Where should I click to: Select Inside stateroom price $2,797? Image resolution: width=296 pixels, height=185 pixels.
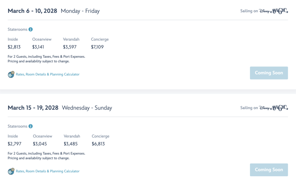[x=14, y=144]
